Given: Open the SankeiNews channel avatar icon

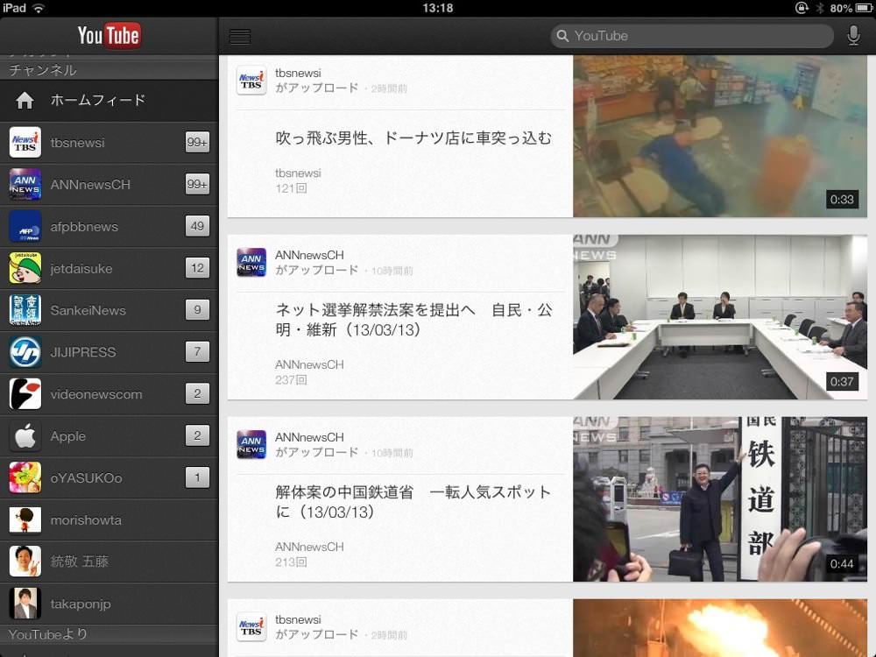Looking at the screenshot, I should point(25,310).
